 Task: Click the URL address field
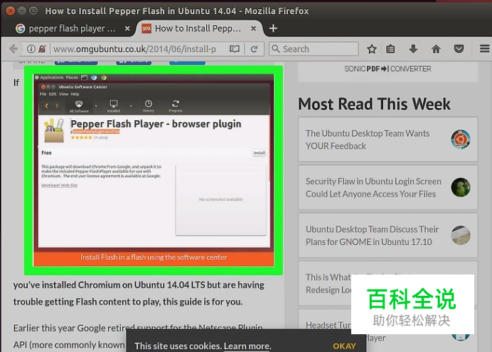tap(135, 49)
